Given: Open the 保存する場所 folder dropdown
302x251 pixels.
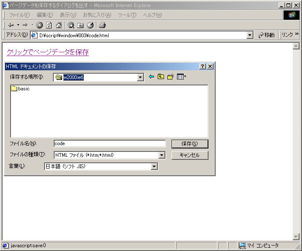Looking at the screenshot, I should tap(141, 77).
